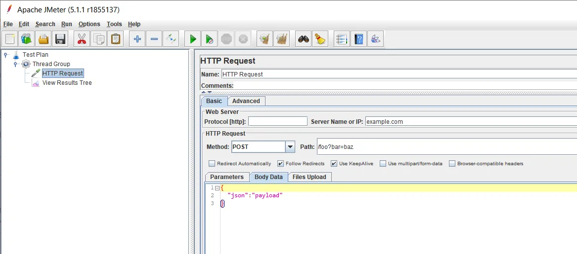Toggle Use KeepAlive checkbox

[x=334, y=163]
